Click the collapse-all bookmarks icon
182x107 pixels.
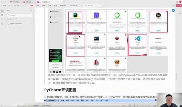click(x=11, y=19)
